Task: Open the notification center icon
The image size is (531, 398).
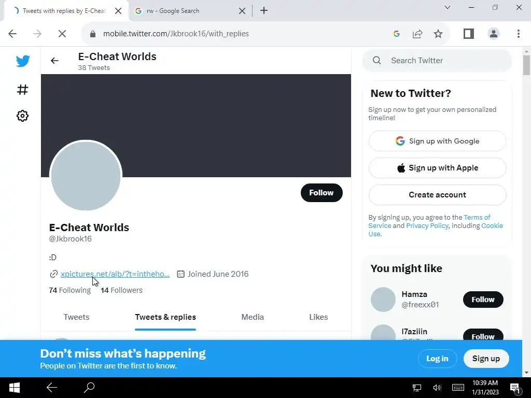Action: coord(515,389)
